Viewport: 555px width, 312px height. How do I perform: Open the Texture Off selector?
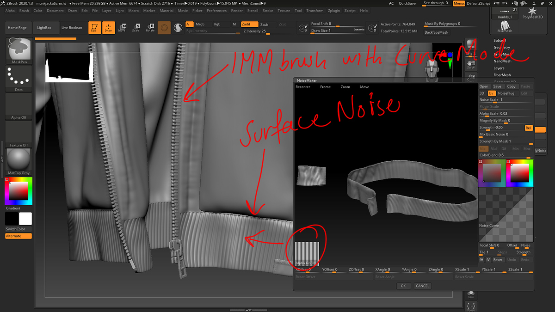click(x=19, y=134)
